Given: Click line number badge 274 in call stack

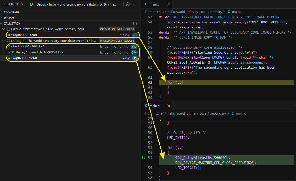Looking at the screenshot, I should (134, 53).
